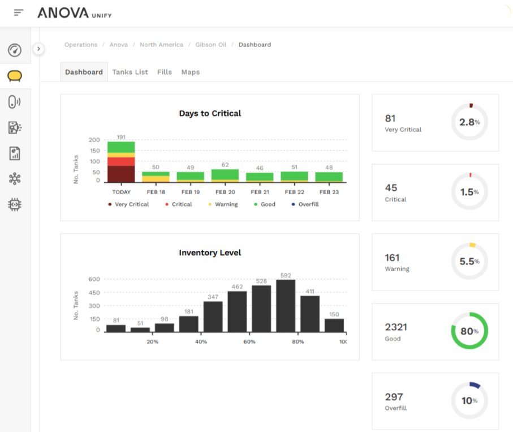The height and width of the screenshot is (432, 513).
Task: Click the inventory bar labeled 528
Action: 261,309
